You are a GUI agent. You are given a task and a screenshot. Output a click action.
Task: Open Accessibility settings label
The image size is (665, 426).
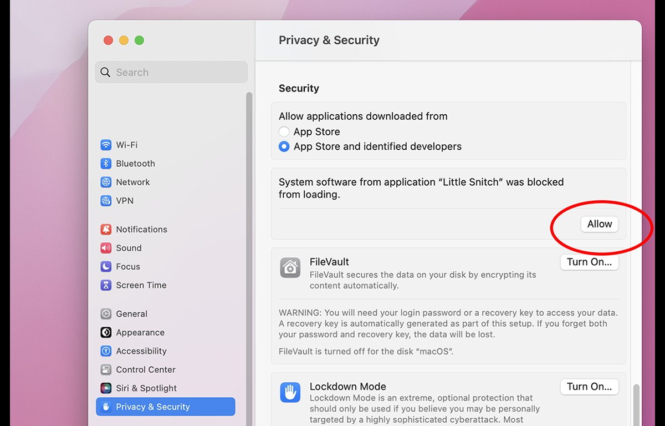click(x=141, y=351)
